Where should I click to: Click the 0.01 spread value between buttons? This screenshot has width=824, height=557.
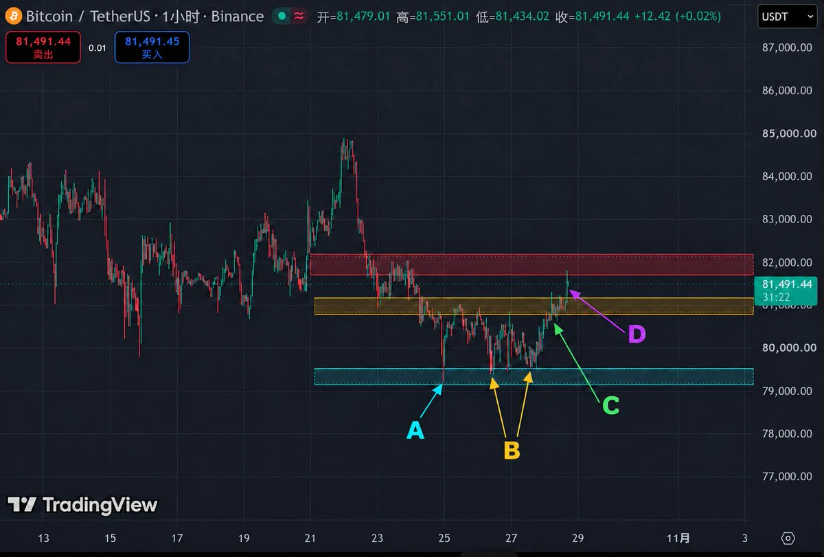click(x=98, y=48)
